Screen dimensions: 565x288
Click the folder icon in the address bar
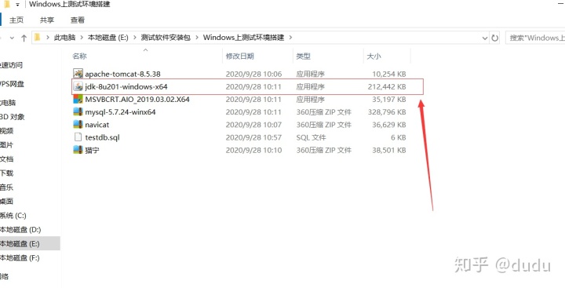coord(38,37)
